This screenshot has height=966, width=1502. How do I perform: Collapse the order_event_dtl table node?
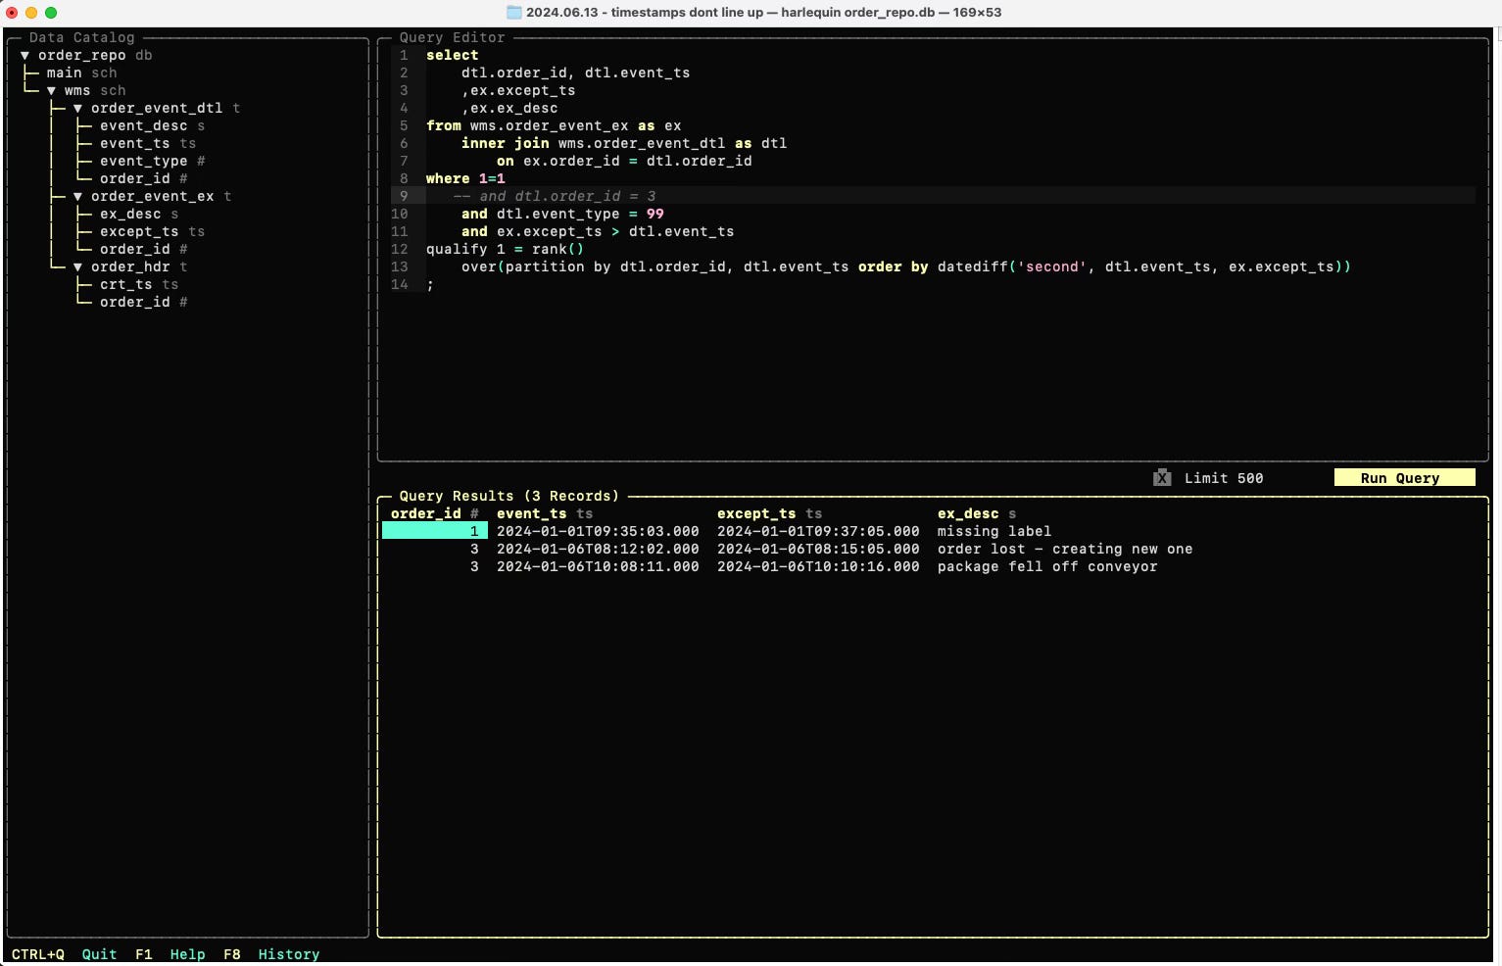pos(78,109)
